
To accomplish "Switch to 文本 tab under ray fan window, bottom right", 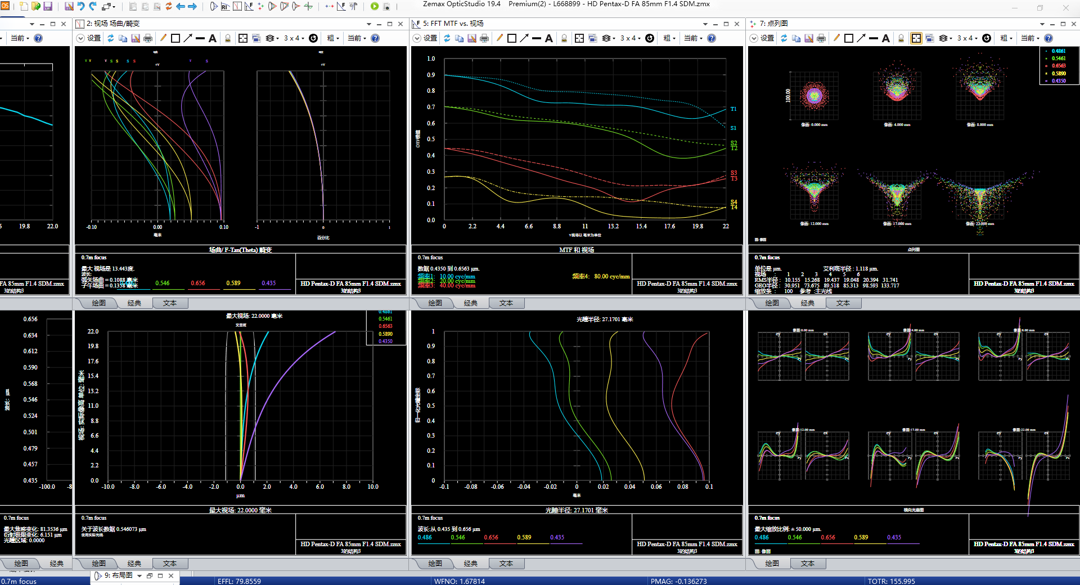I will (x=808, y=564).
